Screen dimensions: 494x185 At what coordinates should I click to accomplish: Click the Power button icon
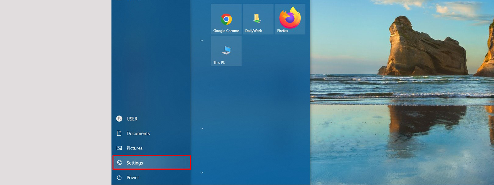(119, 178)
